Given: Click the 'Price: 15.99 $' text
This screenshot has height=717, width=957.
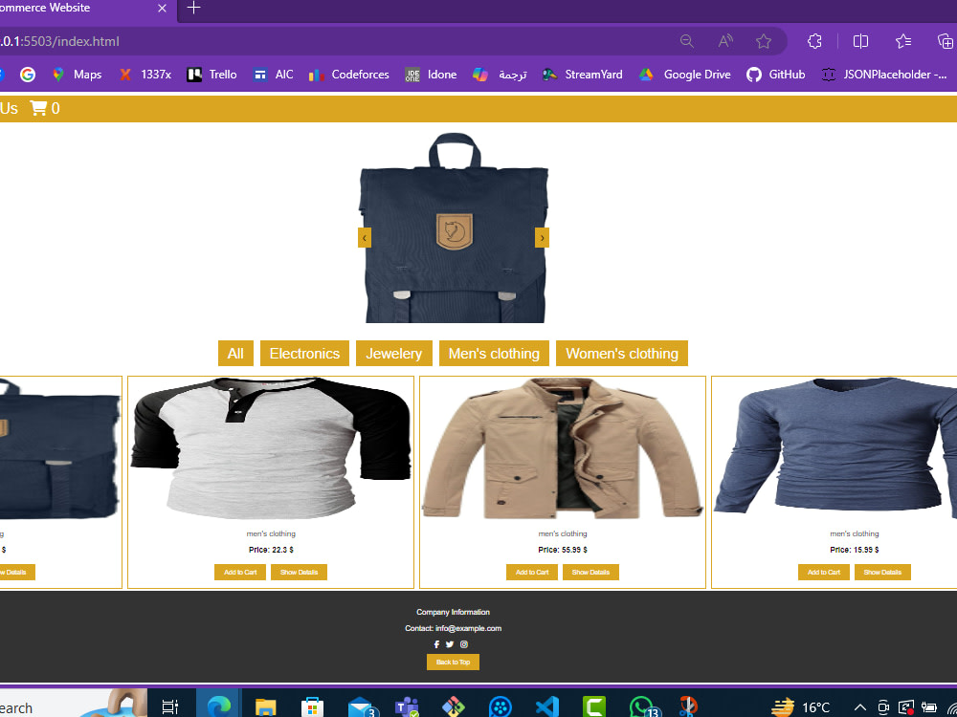Looking at the screenshot, I should pyautogui.click(x=855, y=550).
